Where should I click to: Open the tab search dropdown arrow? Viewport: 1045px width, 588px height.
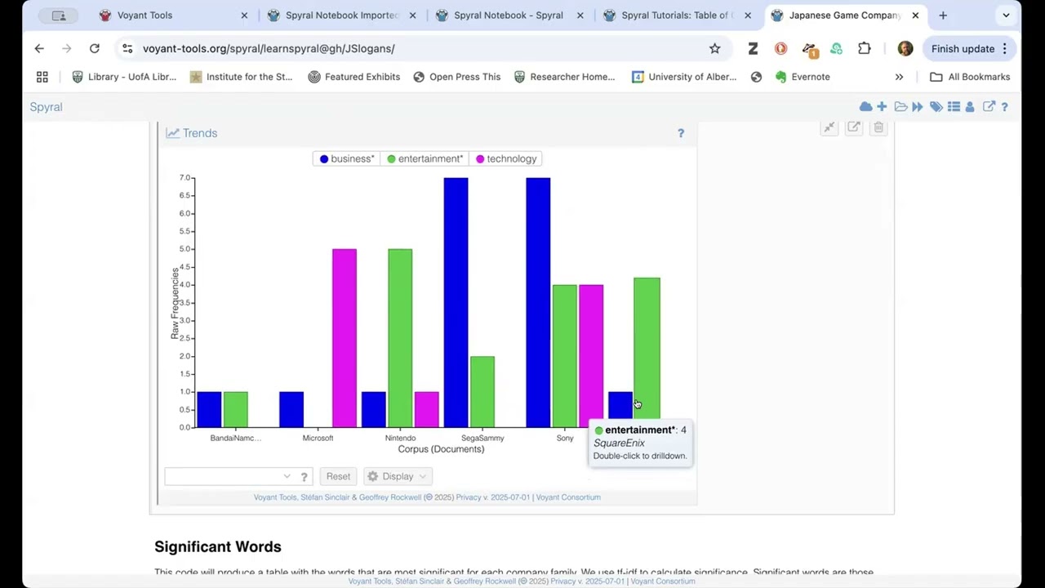1006,16
